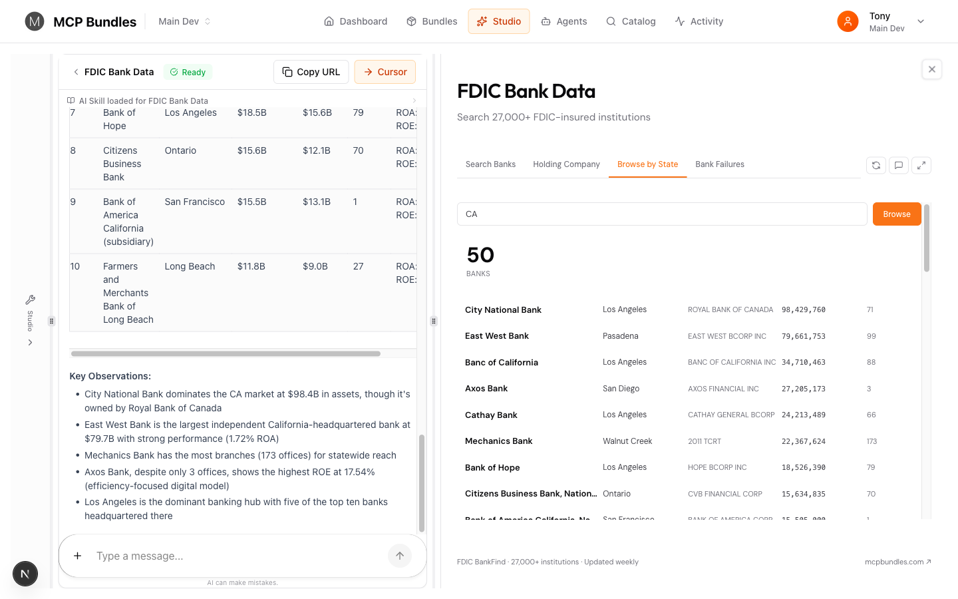The image size is (958, 599).
Task: Open the Main Dev workspace switcher
Action: (x=184, y=21)
